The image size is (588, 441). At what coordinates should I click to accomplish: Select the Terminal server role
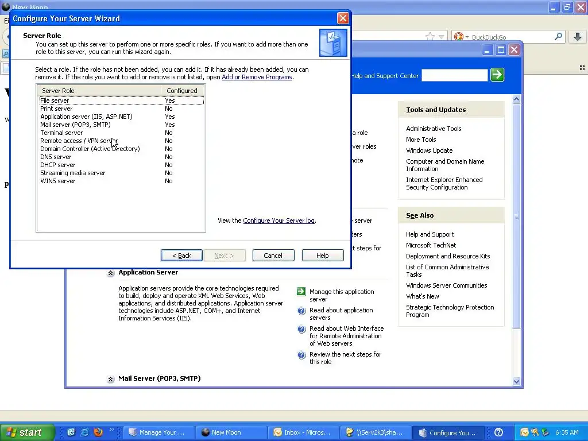tap(121, 133)
